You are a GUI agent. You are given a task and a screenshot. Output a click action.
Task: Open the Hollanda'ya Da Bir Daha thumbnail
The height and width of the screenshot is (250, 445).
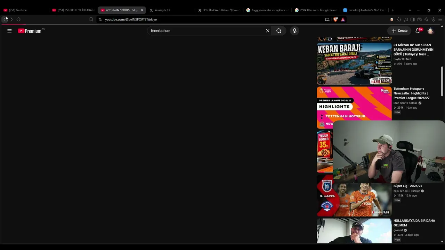tap(354, 231)
